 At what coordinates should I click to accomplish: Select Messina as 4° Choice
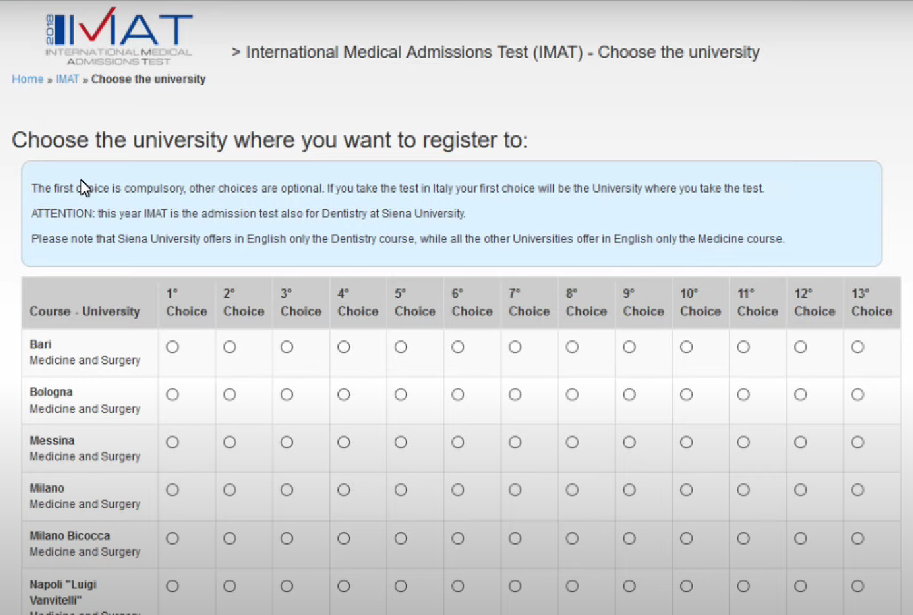click(344, 442)
